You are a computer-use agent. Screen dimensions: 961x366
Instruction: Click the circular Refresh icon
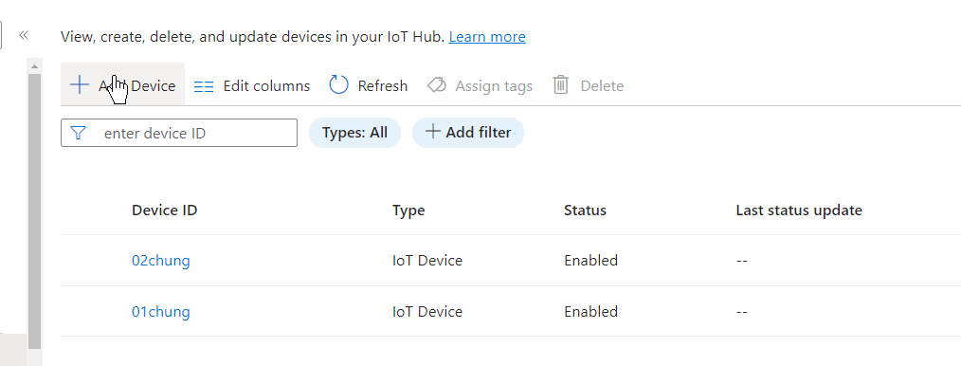tap(339, 85)
